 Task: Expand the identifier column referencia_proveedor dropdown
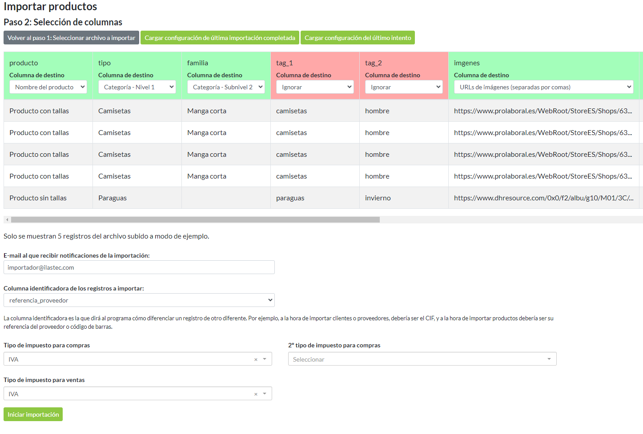click(139, 300)
